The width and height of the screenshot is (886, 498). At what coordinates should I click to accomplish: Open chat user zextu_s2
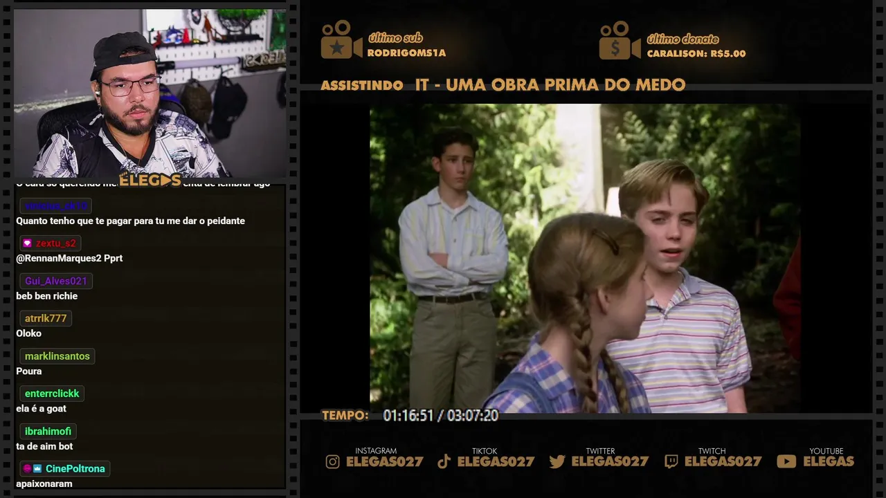[55, 243]
